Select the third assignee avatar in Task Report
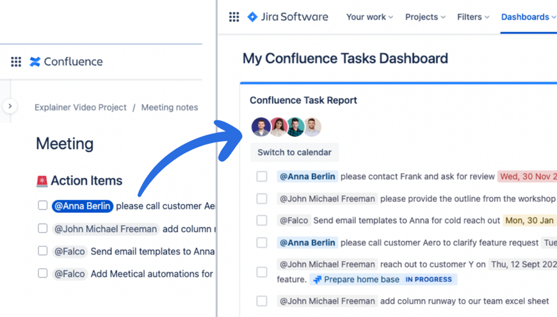This screenshot has width=557, height=317. [295, 127]
